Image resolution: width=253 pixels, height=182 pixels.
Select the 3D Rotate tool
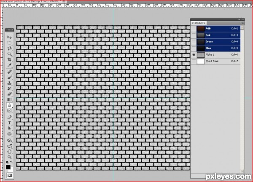pyautogui.click(x=9, y=140)
